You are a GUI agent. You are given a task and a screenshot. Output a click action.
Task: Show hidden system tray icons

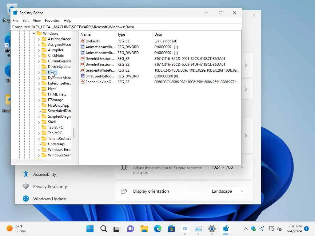[x=245, y=229]
